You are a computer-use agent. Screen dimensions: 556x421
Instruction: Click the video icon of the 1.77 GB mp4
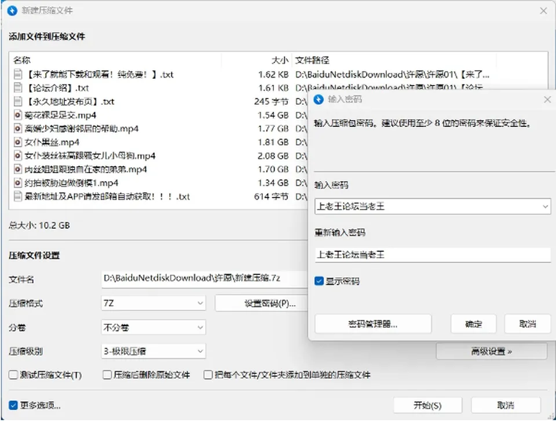coord(18,129)
